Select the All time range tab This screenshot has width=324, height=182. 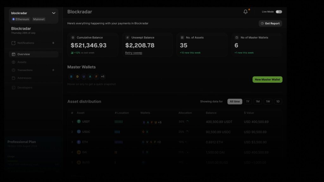point(235,101)
